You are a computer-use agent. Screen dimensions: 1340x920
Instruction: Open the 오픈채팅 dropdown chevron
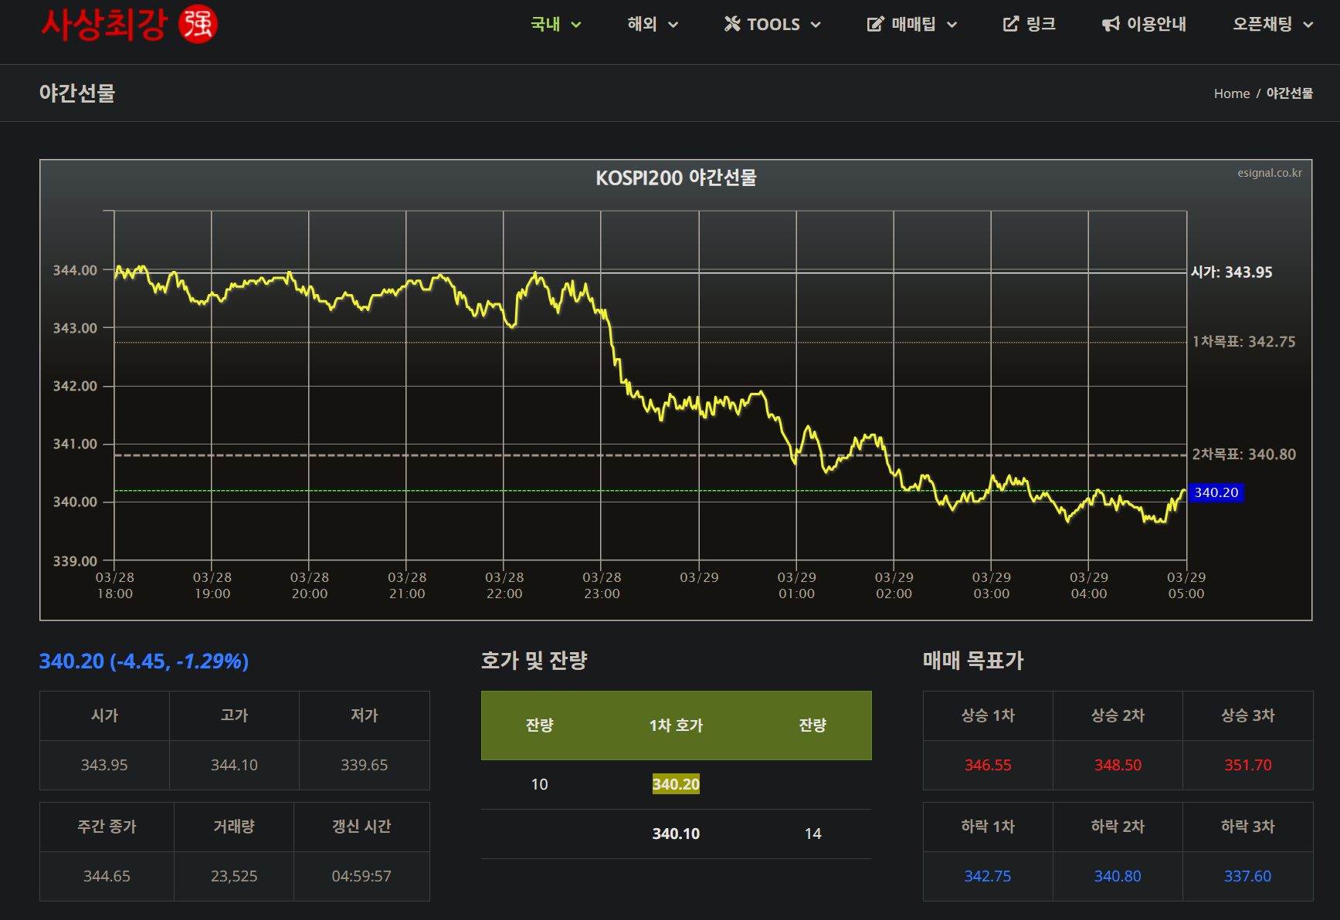tap(1308, 25)
